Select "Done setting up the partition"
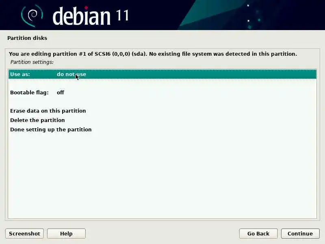Screen dimensions: 325x244 click(51, 129)
